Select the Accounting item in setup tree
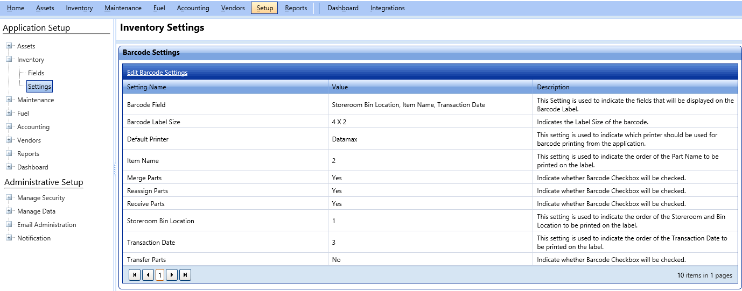The image size is (742, 291). tap(33, 127)
